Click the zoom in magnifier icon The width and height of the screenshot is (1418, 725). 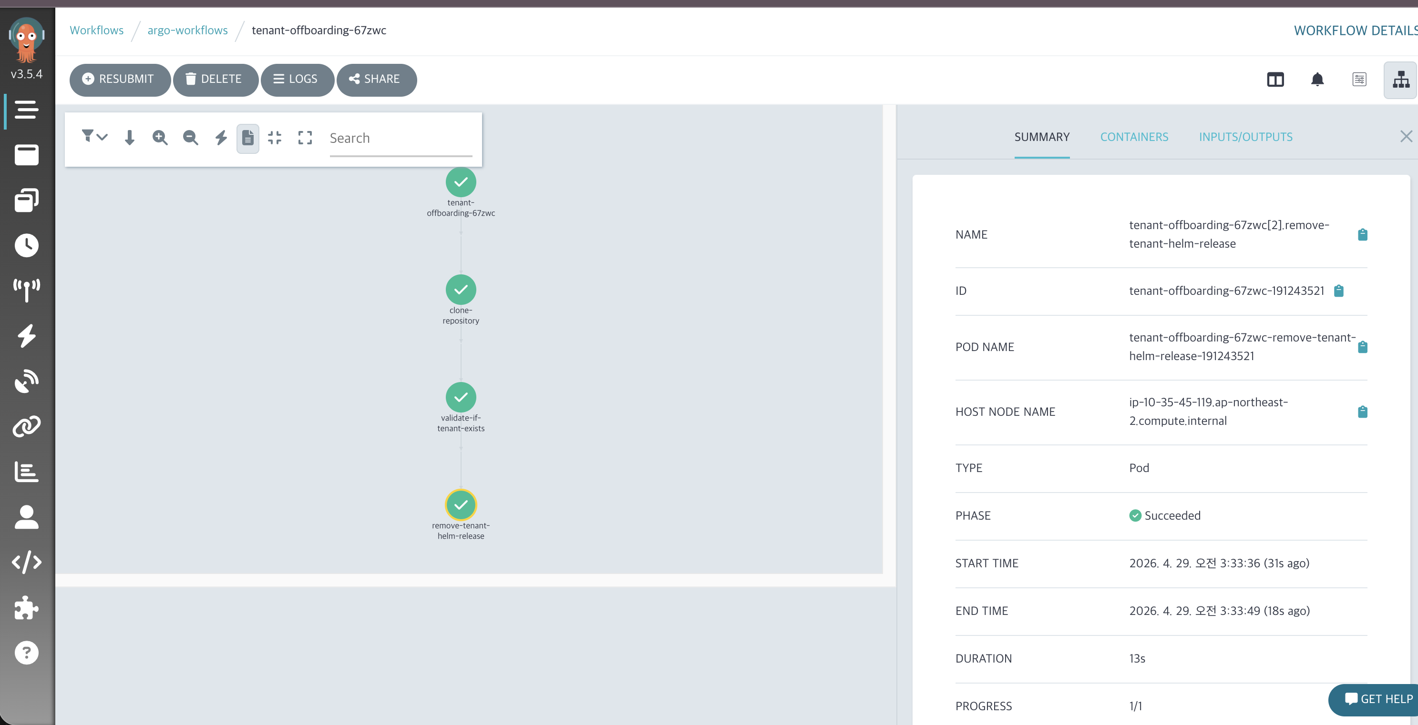pyautogui.click(x=160, y=138)
